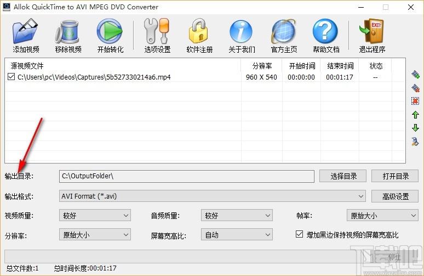Viewport: 424px width, 276px height.
Task: Minimize the converter window
Action: click(x=360, y=7)
